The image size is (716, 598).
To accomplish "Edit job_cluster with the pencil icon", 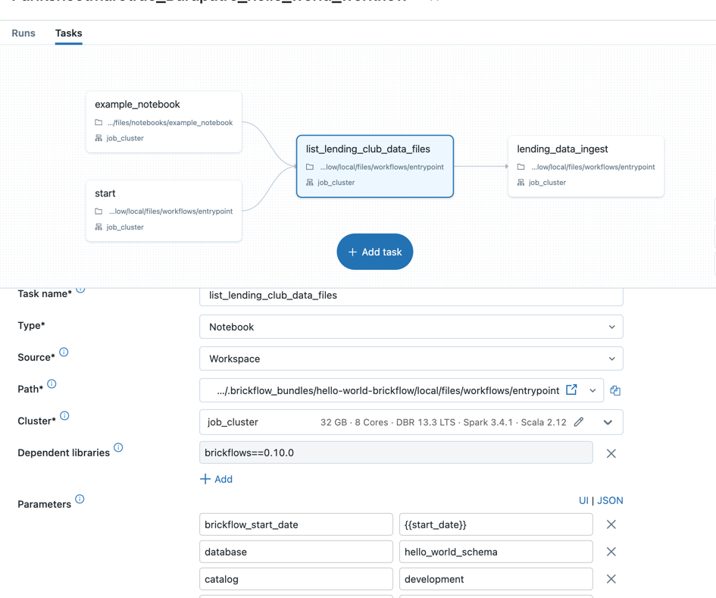I will [579, 422].
